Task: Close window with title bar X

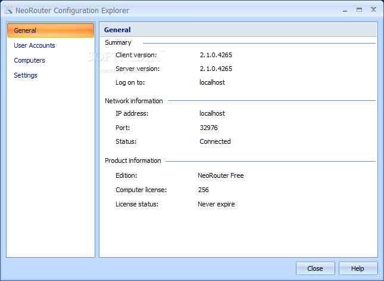Action: click(373, 10)
